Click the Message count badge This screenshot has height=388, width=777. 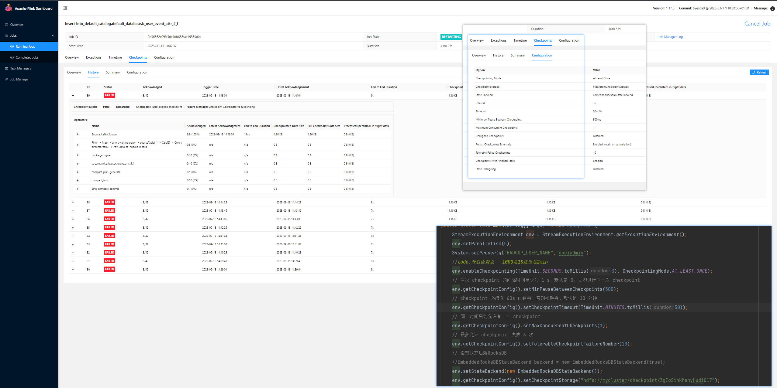pos(772,9)
